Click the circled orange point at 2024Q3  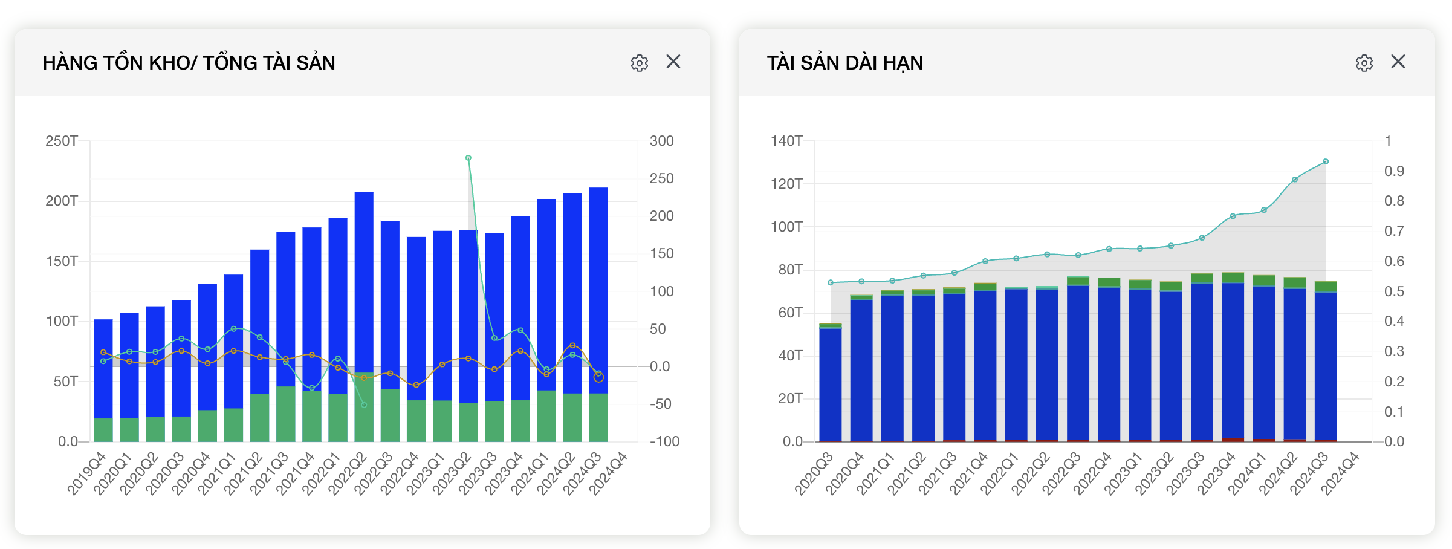pyautogui.click(x=598, y=377)
